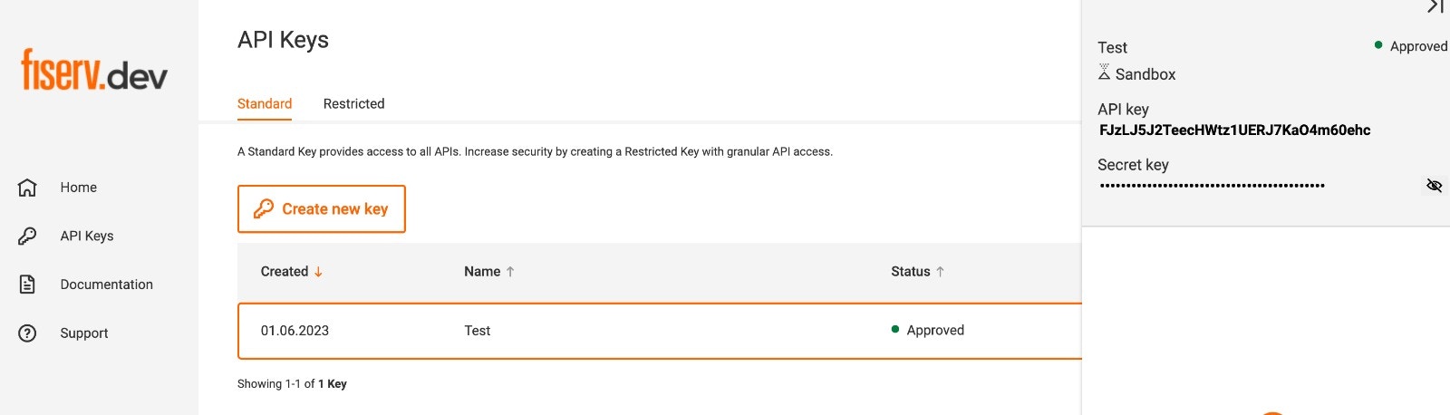The image size is (1450, 415).
Task: Click the Create new key button
Action: [322, 209]
